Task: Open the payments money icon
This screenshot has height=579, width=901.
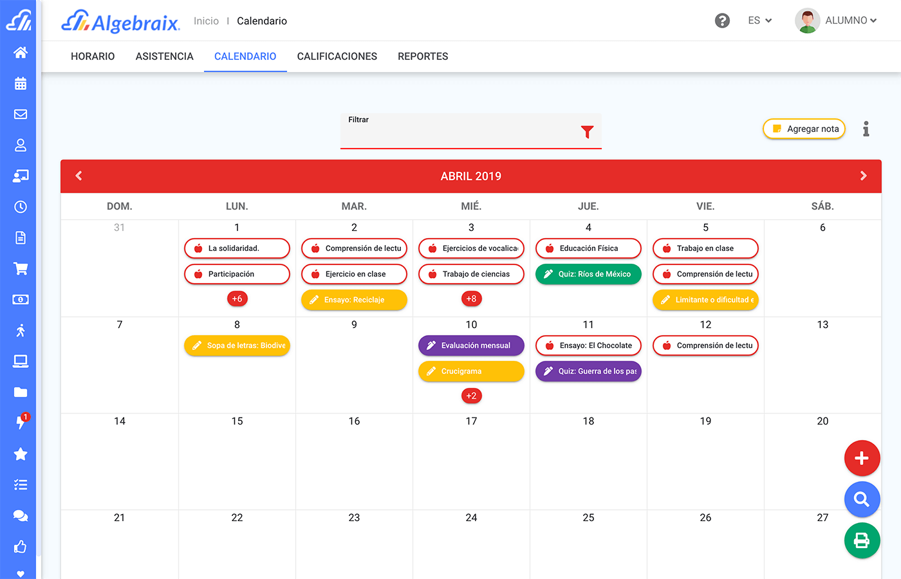Action: (20, 299)
